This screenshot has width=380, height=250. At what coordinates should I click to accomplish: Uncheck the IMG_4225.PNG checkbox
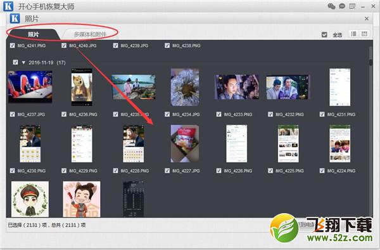pos(270,171)
